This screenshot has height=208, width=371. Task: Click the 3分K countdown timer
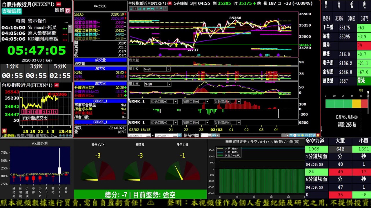[36, 76]
